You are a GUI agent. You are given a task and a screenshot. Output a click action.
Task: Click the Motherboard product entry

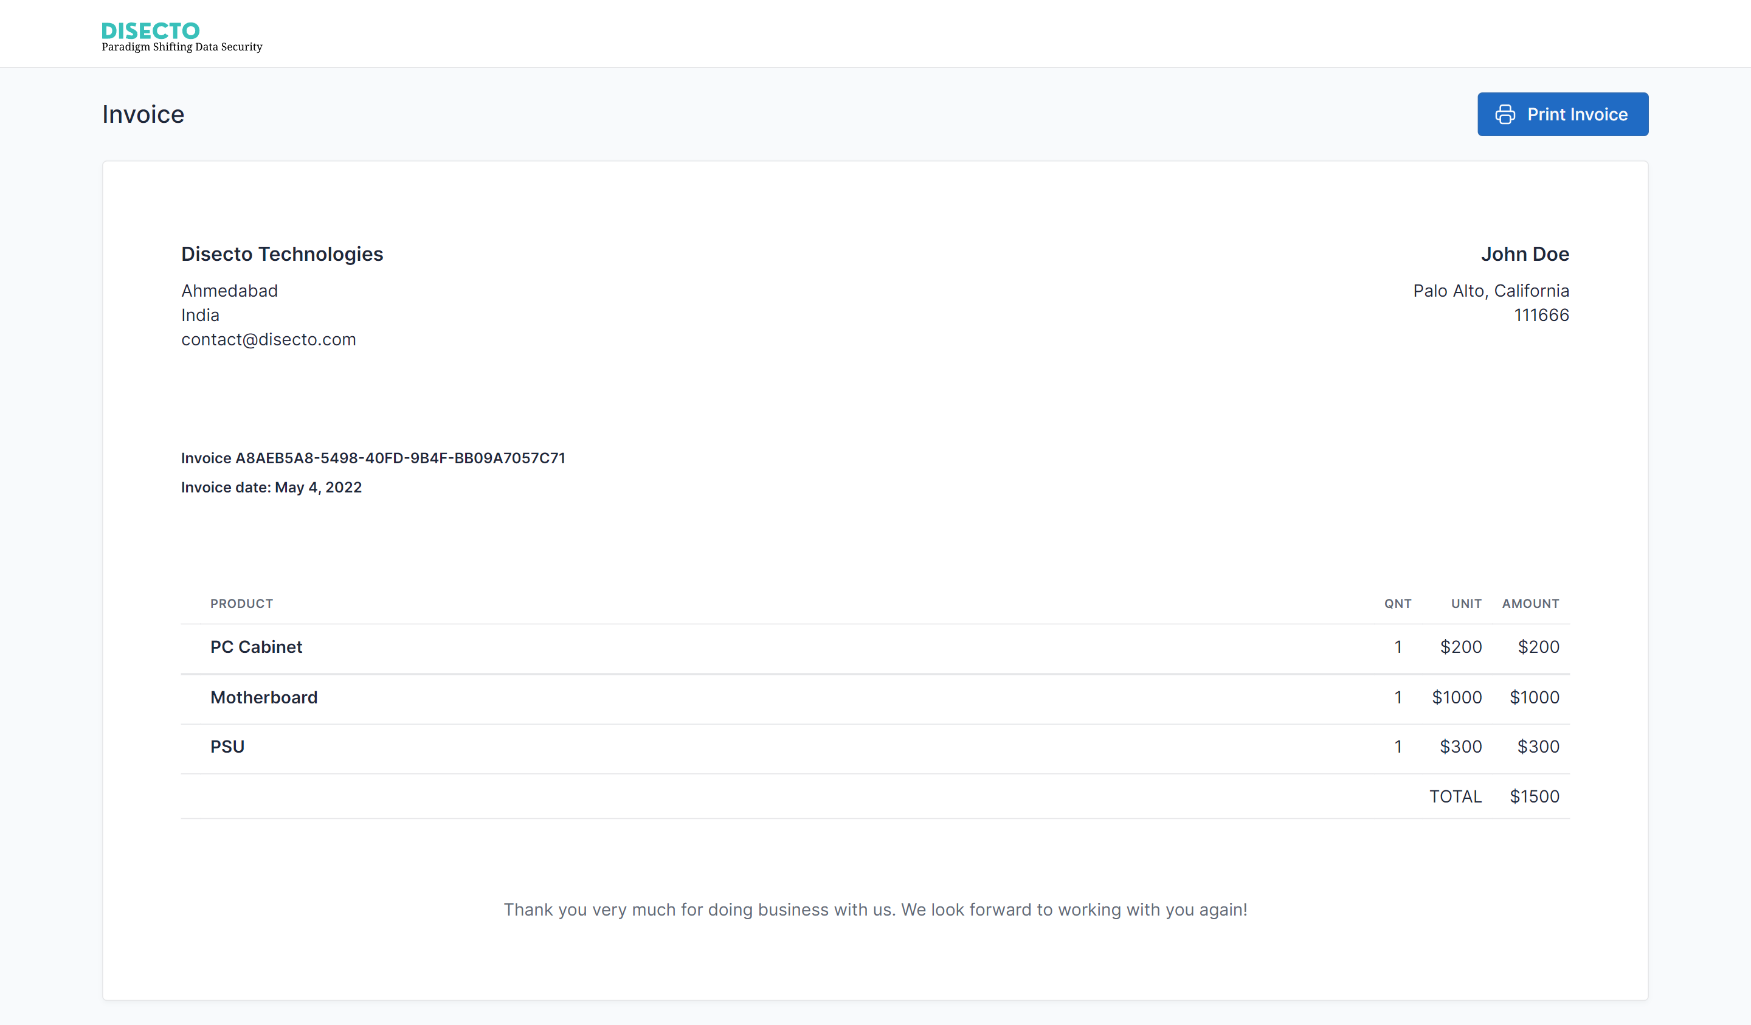[x=263, y=697]
